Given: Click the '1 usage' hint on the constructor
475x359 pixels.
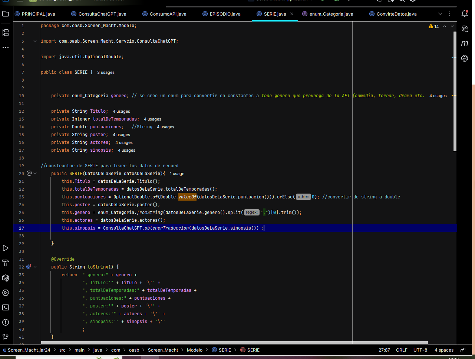Looking at the screenshot, I should pos(177,174).
